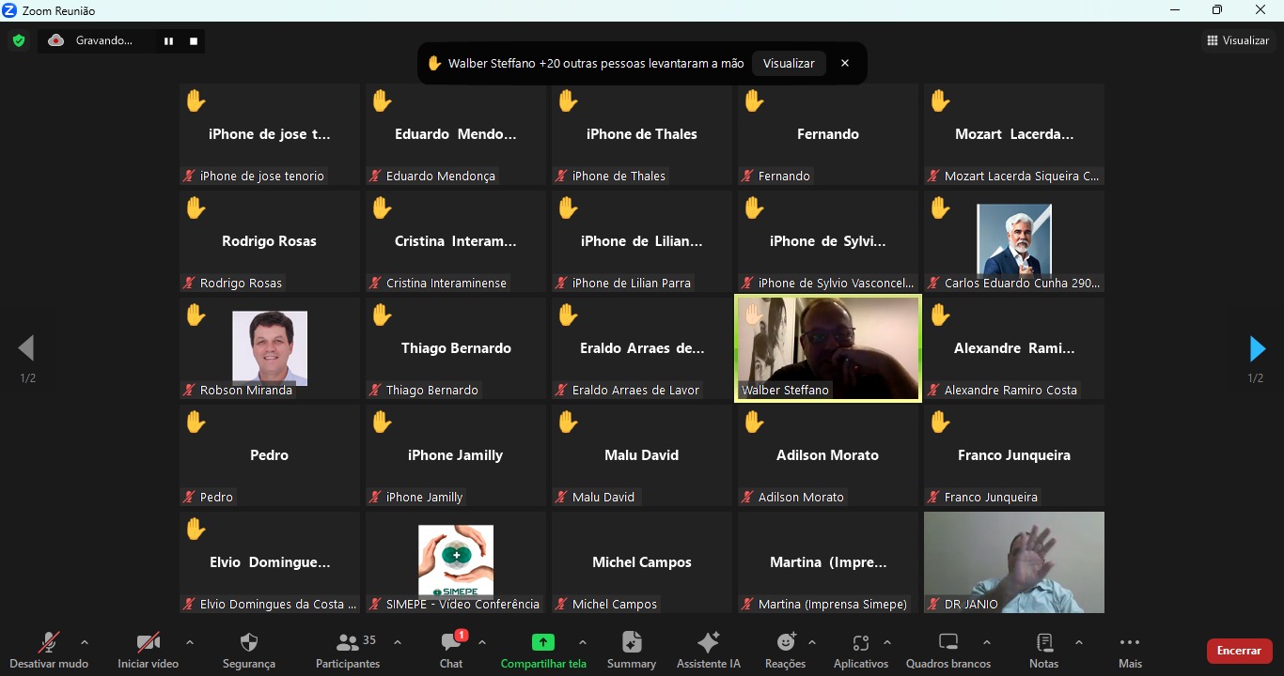
Task: Open Assistente IA
Action: click(x=708, y=650)
